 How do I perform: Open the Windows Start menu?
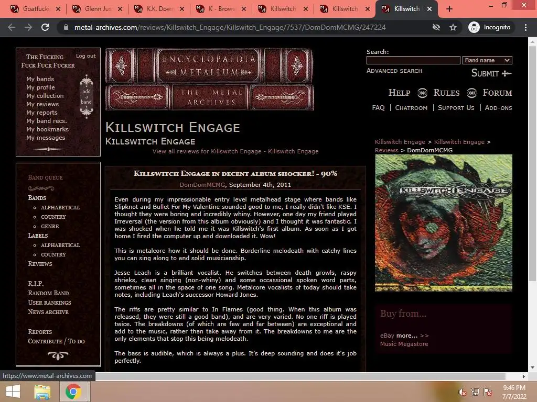pyautogui.click(x=13, y=392)
